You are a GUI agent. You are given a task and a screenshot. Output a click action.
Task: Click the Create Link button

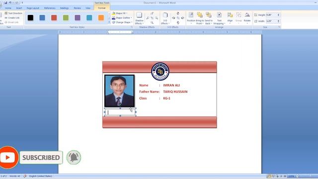pyautogui.click(x=12, y=18)
